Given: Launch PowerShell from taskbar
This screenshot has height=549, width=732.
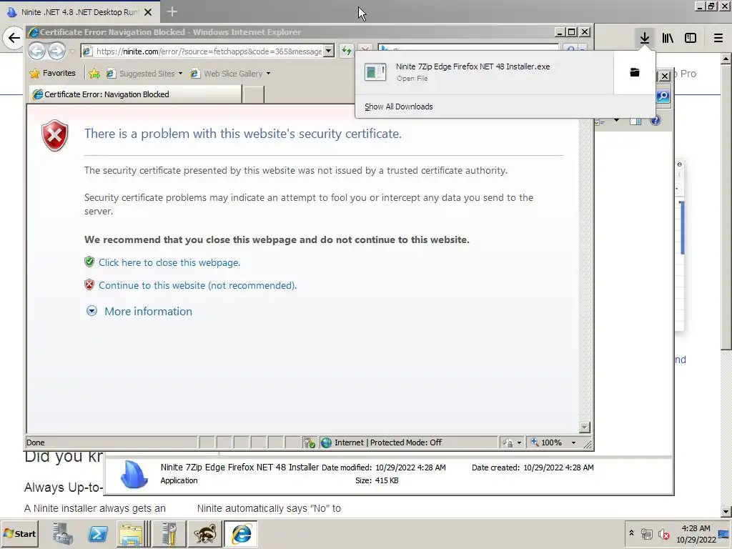Looking at the screenshot, I should pos(97,533).
